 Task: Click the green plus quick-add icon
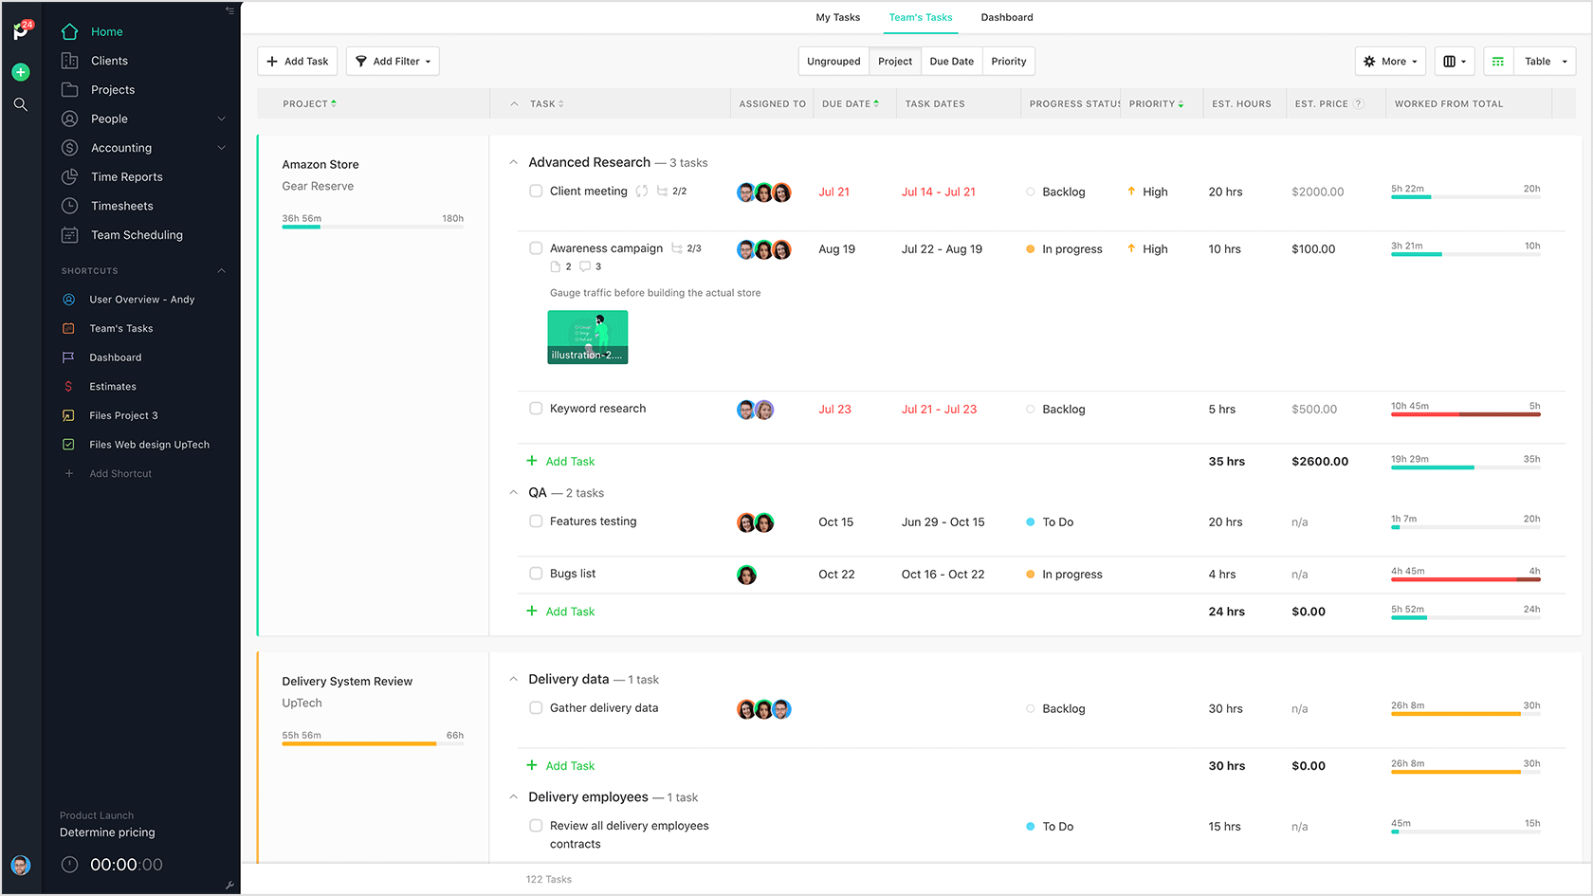pos(21,72)
